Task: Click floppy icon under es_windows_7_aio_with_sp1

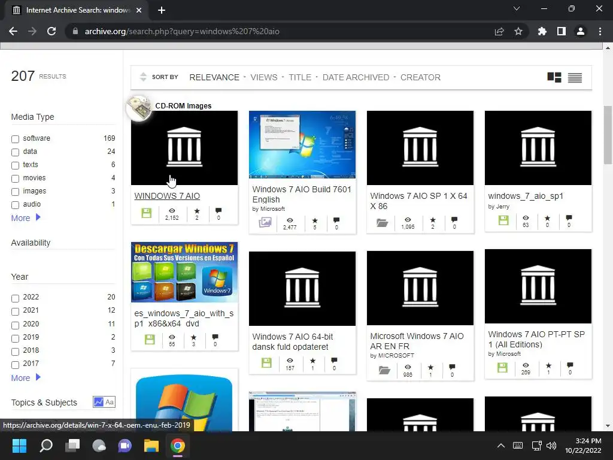Action: (150, 340)
